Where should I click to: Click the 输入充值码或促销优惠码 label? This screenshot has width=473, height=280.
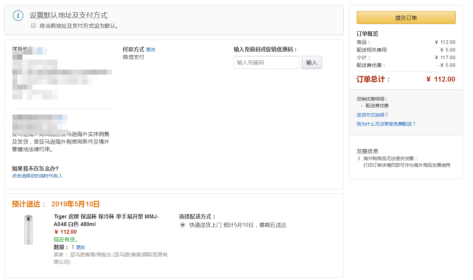[265, 49]
